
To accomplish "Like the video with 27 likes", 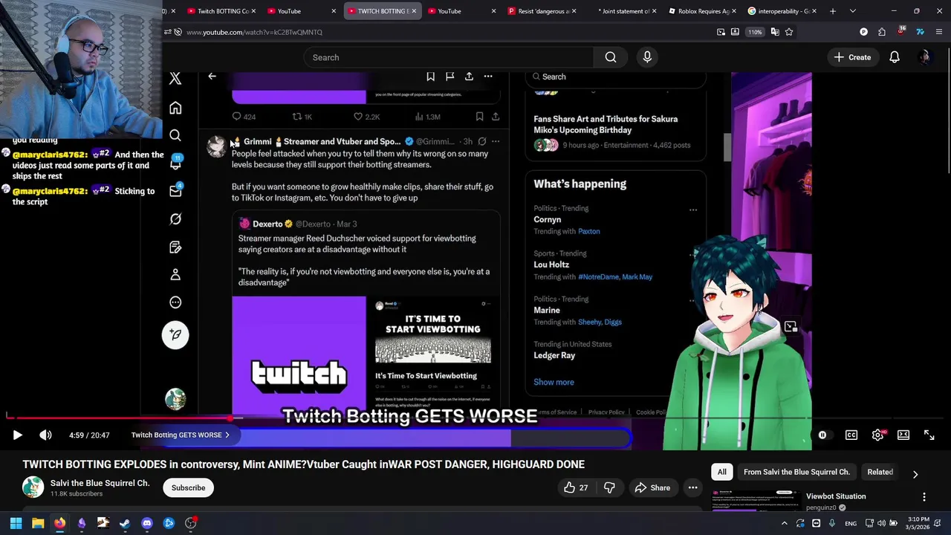I will pyautogui.click(x=576, y=487).
